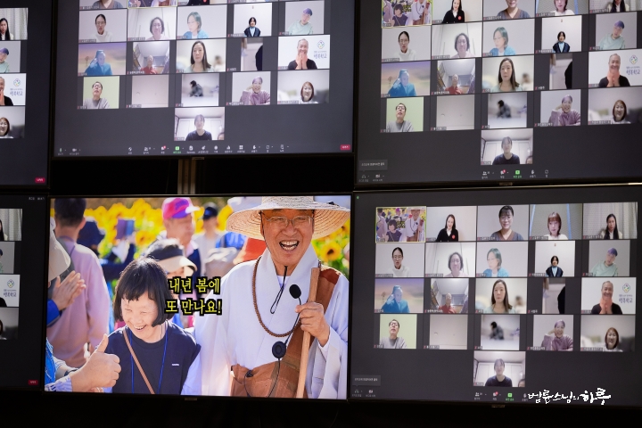This screenshot has width=642, height=428.
Task: Open Chat with red badge, top-left monitor
Action: 163,149
